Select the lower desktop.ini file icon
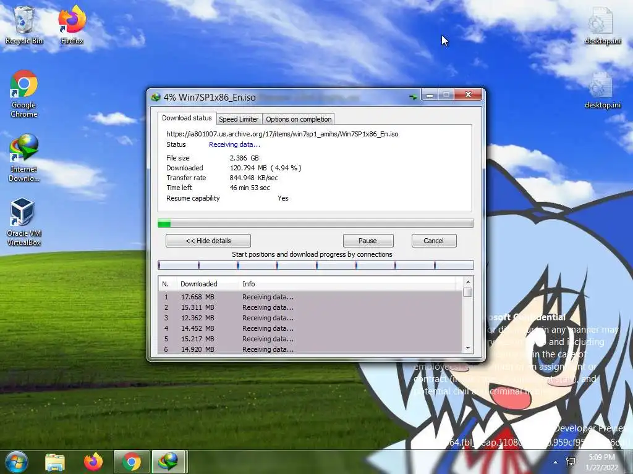633x474 pixels. (603, 89)
